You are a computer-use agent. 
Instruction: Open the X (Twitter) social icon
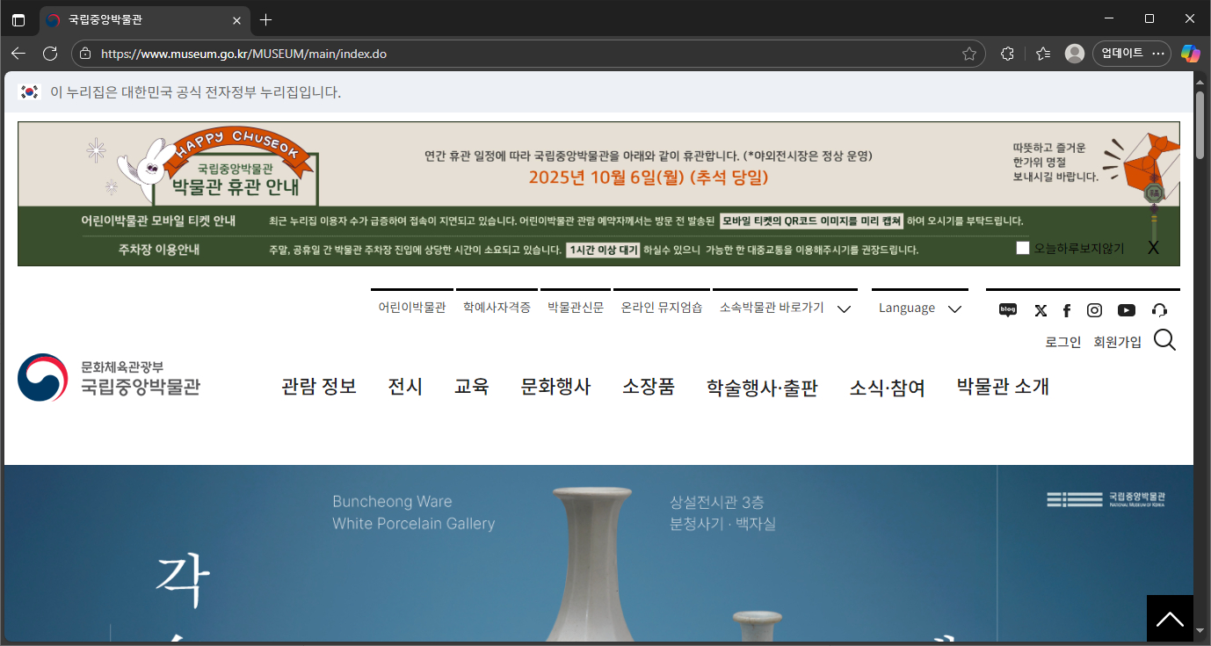1041,310
